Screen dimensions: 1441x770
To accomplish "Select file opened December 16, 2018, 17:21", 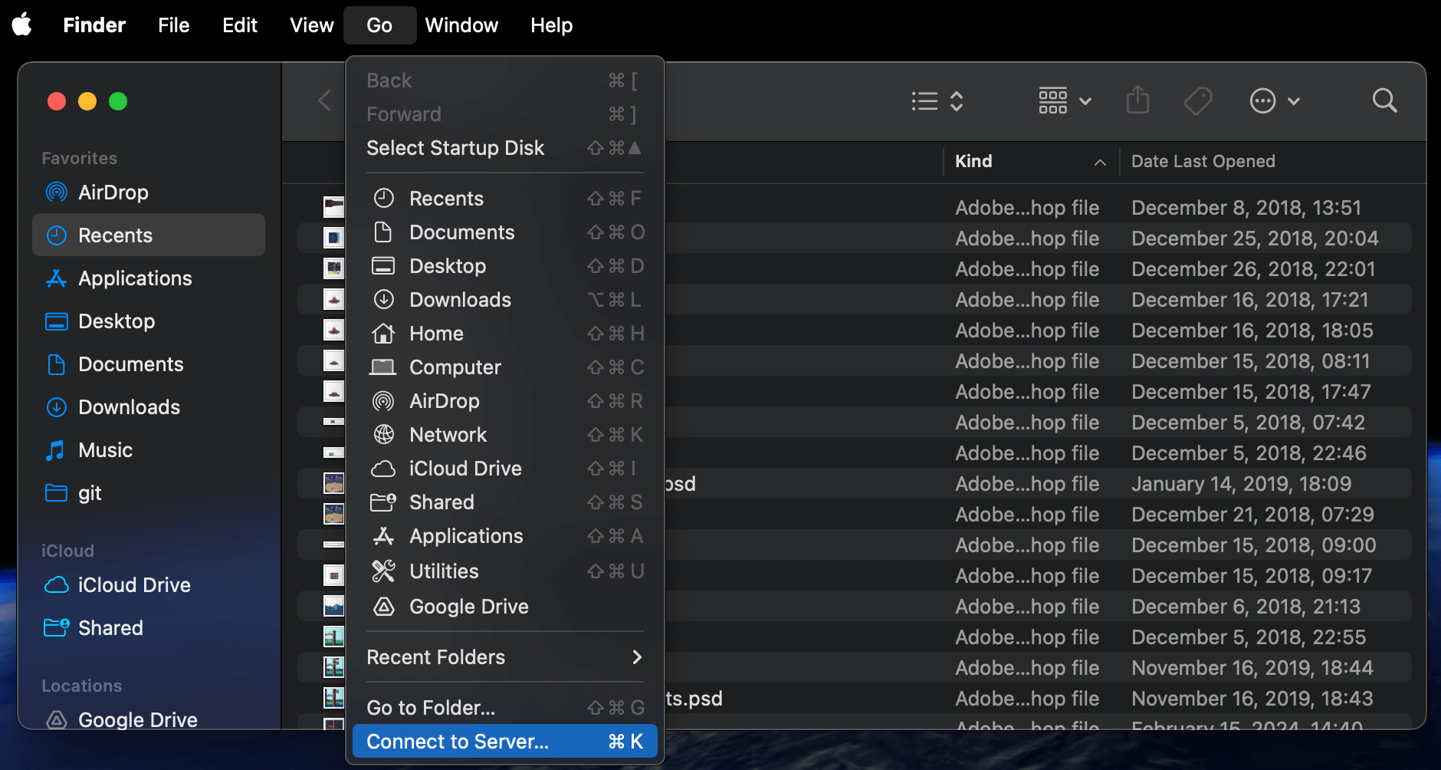I will [855, 299].
